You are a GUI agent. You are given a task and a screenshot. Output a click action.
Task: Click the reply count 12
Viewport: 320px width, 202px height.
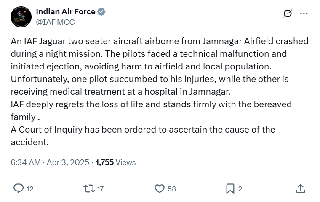[30, 189]
